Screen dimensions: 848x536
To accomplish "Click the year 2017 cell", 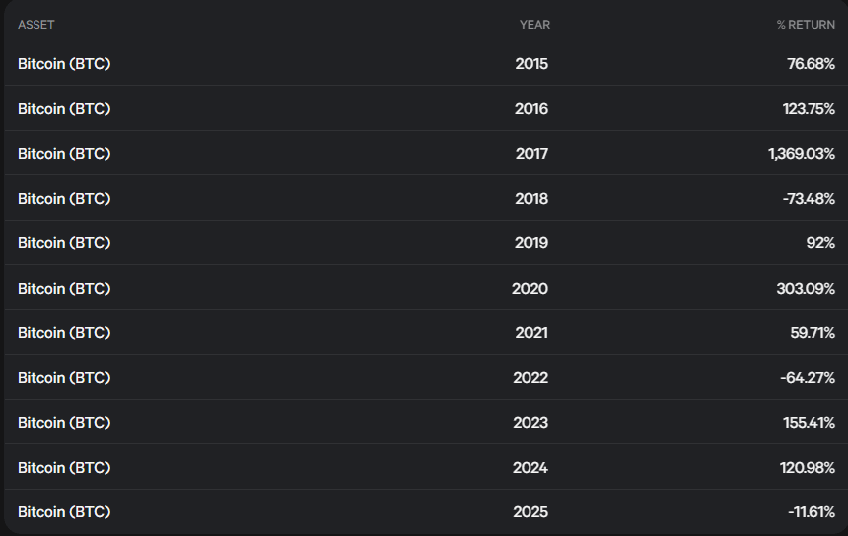I will point(531,154).
